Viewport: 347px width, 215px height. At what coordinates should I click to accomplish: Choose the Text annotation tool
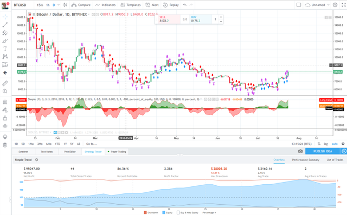tap(5, 49)
